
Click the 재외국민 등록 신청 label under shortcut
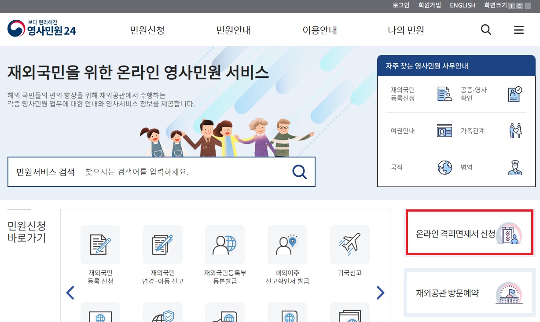100,277
